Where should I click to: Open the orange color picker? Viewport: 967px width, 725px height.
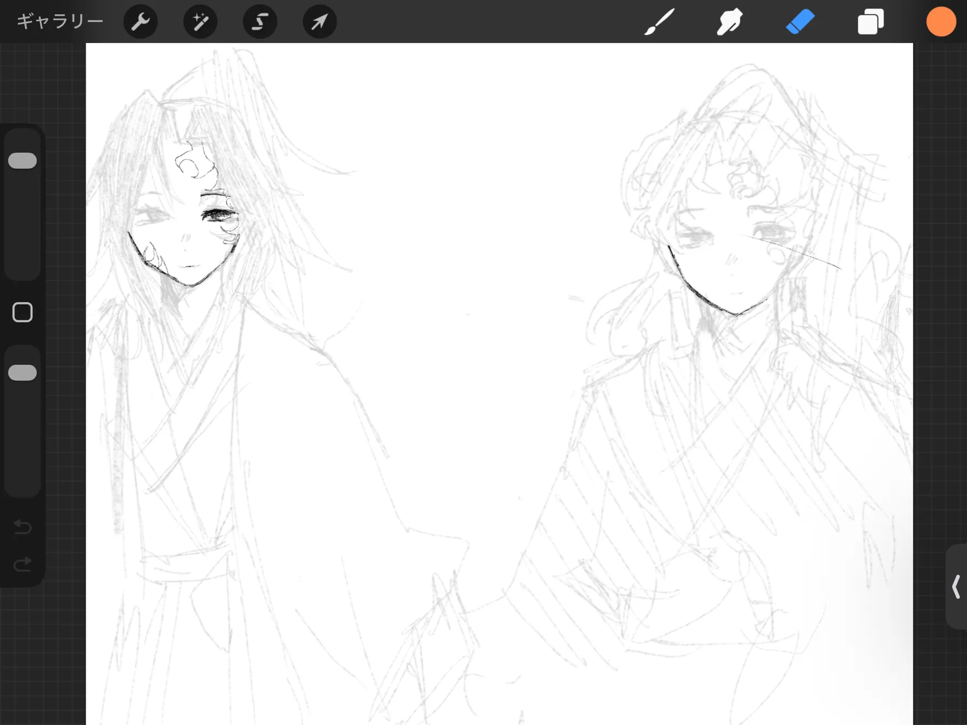pyautogui.click(x=941, y=21)
